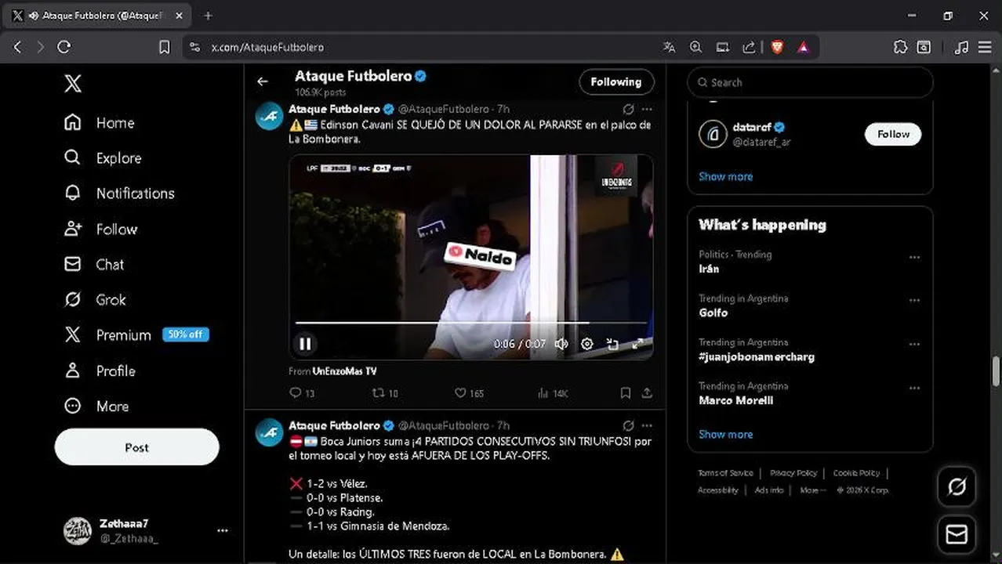The width and height of the screenshot is (1002, 564).
Task: Open UnEnzoMas TV source link
Action: [344, 371]
